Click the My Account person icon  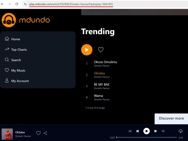[7, 81]
